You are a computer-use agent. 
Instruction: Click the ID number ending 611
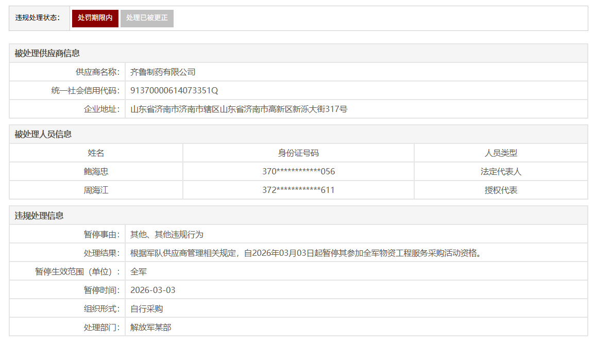(x=298, y=190)
